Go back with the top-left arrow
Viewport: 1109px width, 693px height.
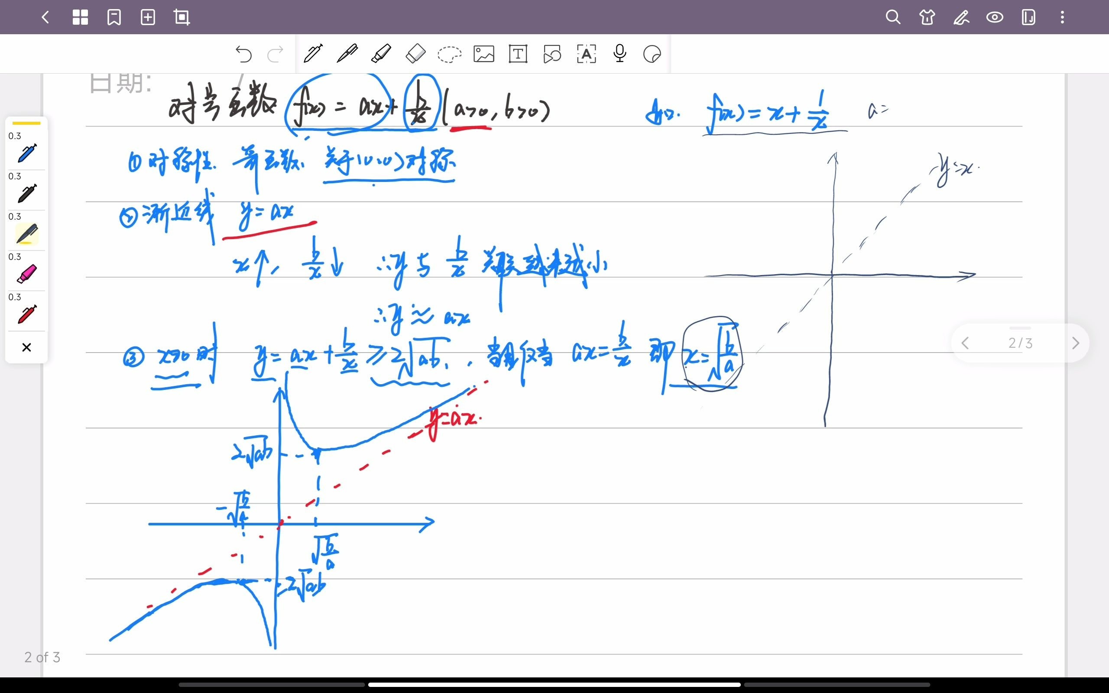[x=45, y=17]
